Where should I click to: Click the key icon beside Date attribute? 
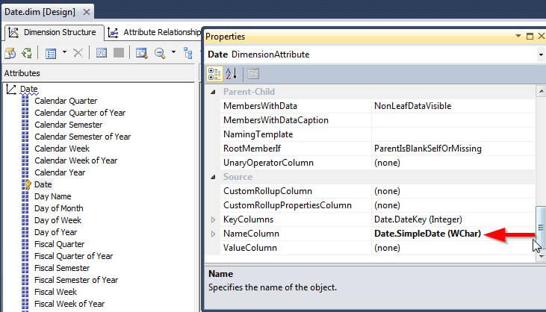click(x=26, y=184)
